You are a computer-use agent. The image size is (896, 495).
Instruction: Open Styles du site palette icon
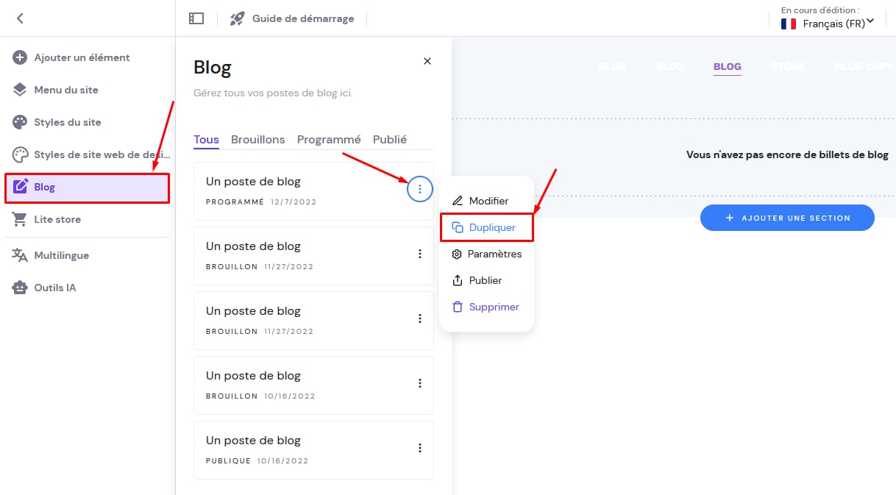20,122
